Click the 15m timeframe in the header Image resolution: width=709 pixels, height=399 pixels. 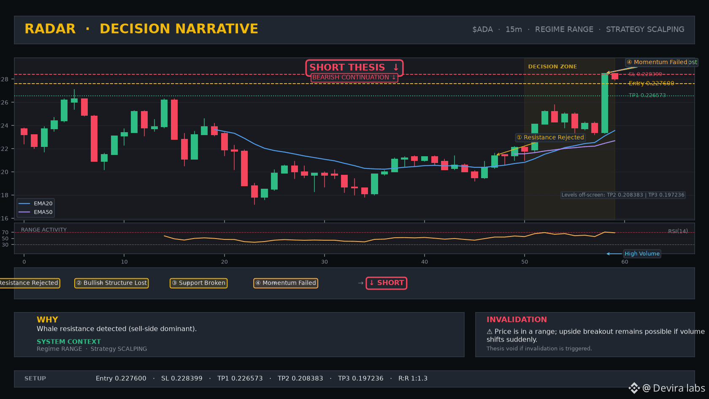click(514, 29)
